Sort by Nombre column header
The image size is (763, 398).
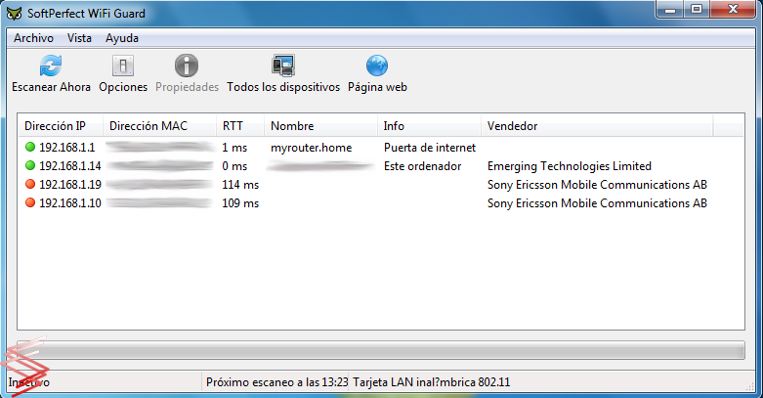(x=320, y=126)
